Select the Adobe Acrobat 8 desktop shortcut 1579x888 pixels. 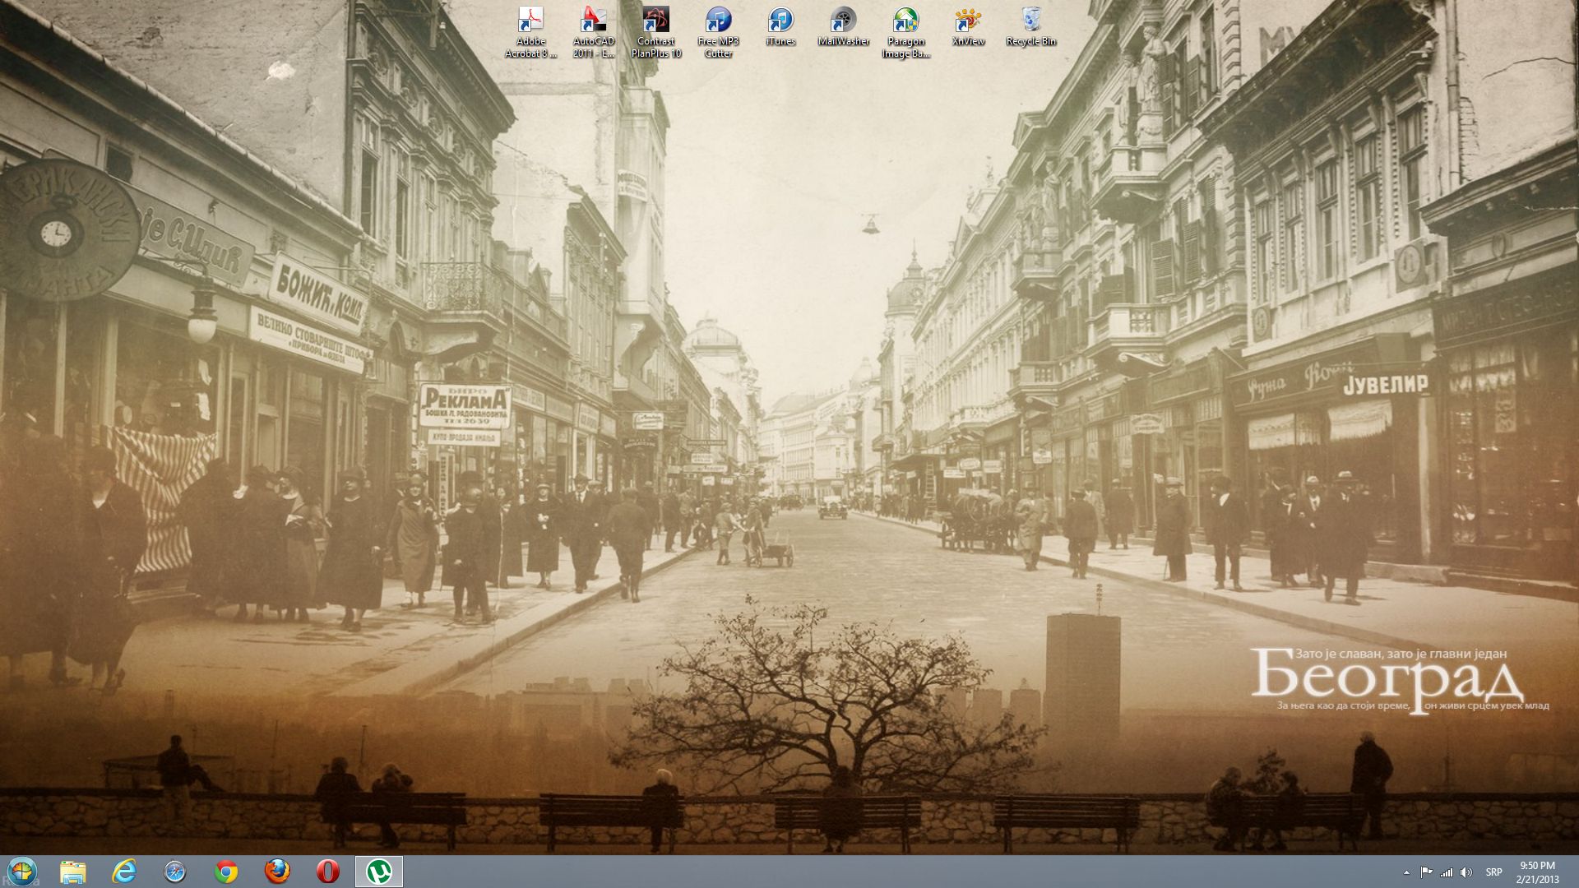click(x=530, y=21)
